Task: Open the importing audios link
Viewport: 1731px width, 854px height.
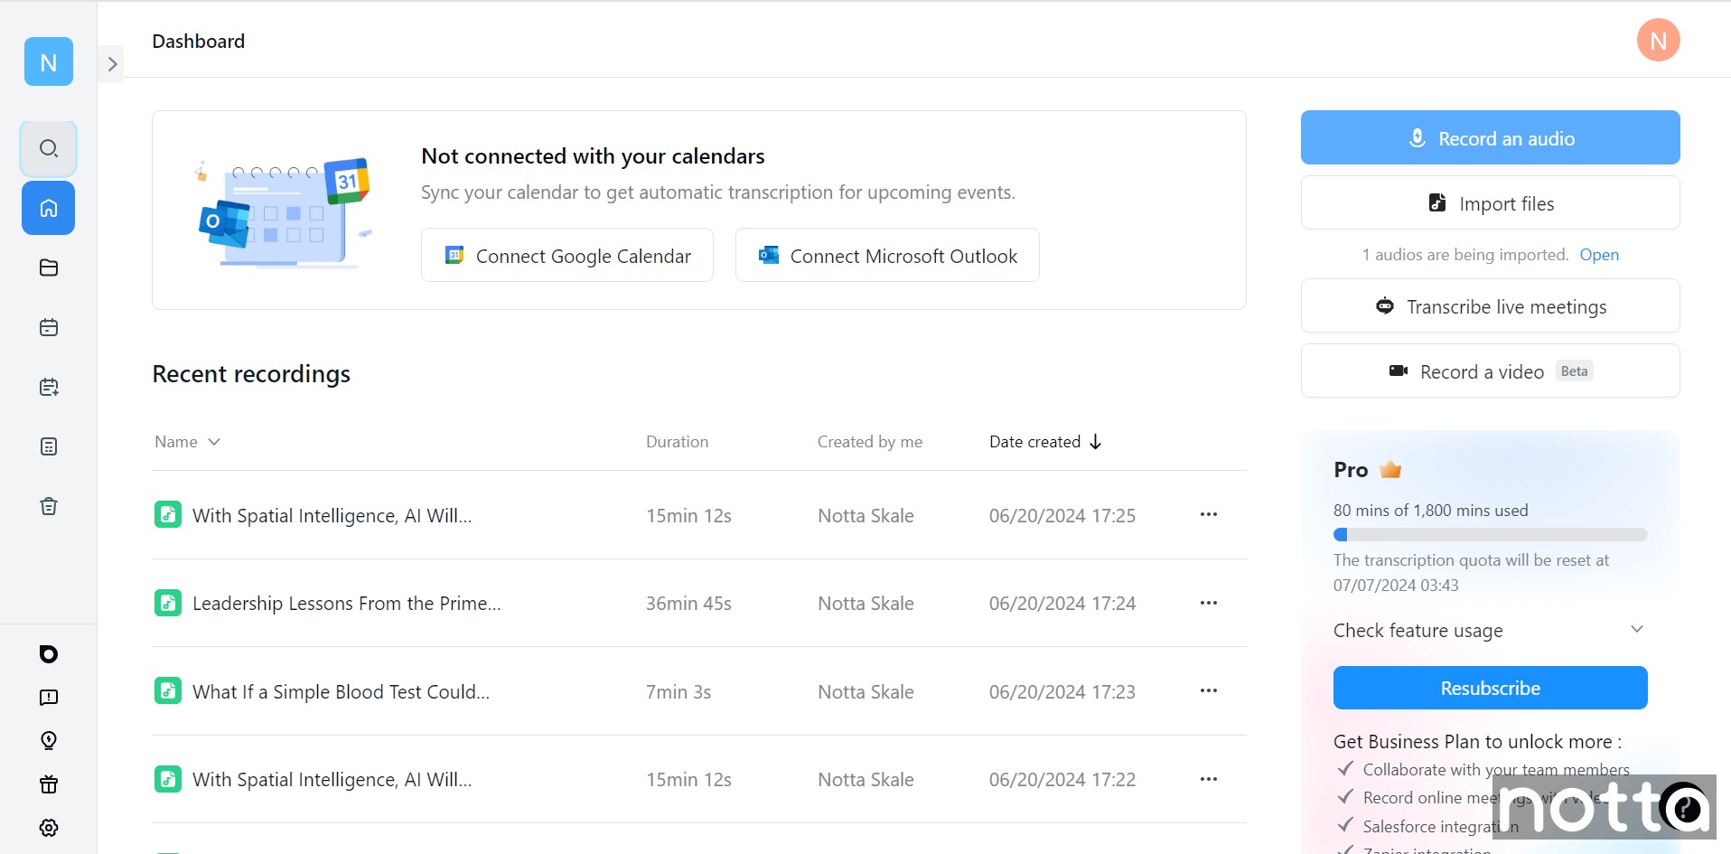Action: pos(1599,255)
